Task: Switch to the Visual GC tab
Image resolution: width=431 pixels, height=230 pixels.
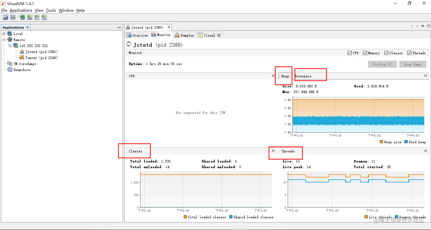Action: (x=209, y=35)
